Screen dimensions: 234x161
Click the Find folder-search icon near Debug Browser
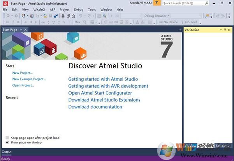click(207, 16)
